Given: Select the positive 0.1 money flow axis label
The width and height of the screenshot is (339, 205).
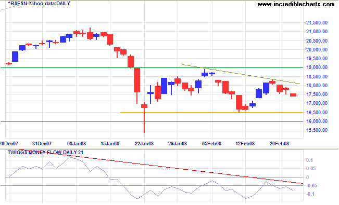Looking at the screenshot, I should [309, 160].
